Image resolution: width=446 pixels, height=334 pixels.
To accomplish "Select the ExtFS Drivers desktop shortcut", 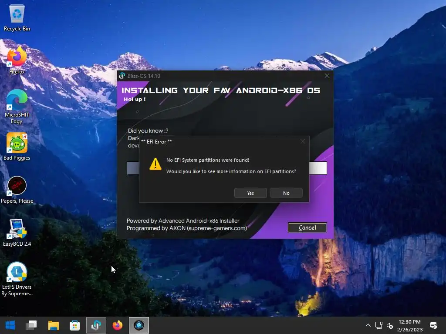I will [17, 279].
